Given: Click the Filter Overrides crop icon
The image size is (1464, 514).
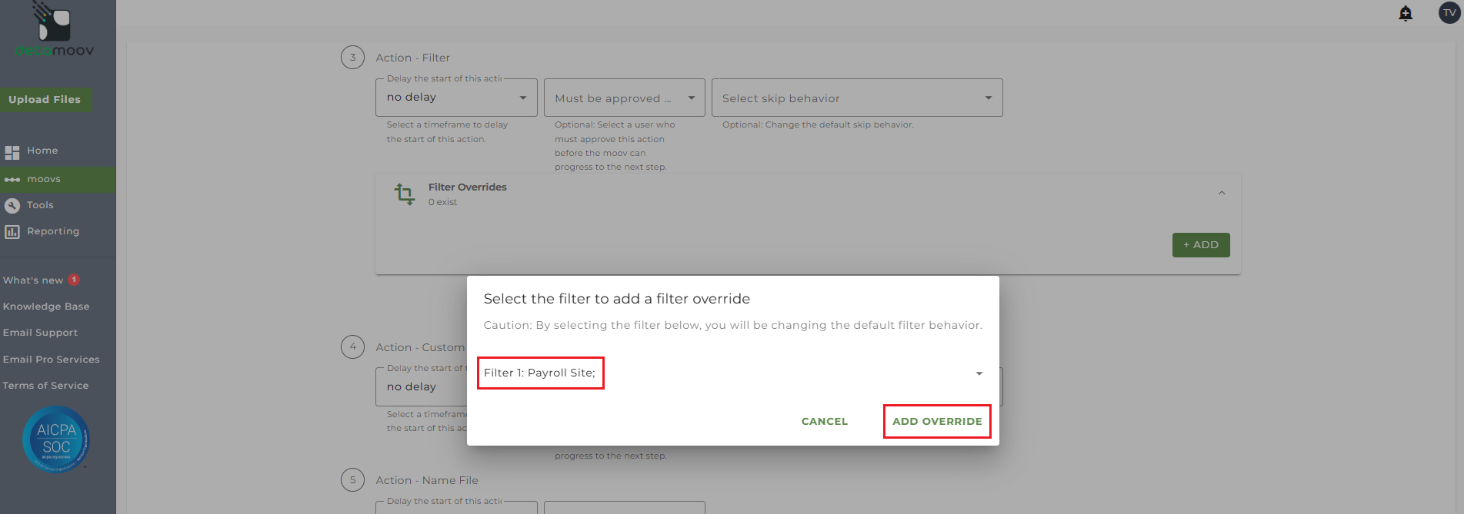Looking at the screenshot, I should pyautogui.click(x=405, y=194).
